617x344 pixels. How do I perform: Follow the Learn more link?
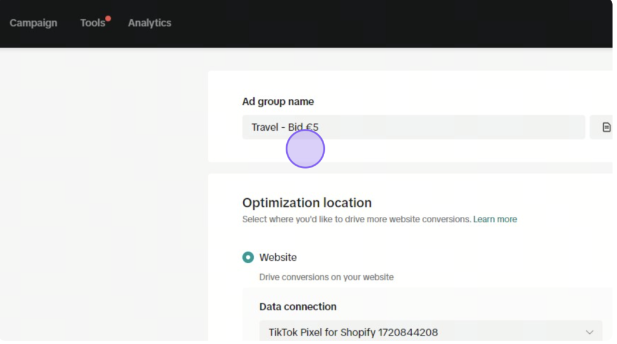tap(495, 219)
